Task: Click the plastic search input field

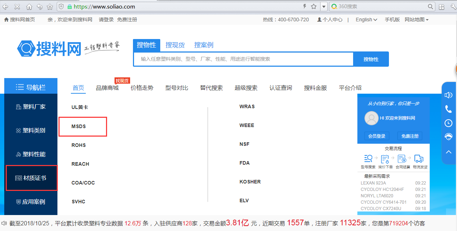Action: [243, 59]
